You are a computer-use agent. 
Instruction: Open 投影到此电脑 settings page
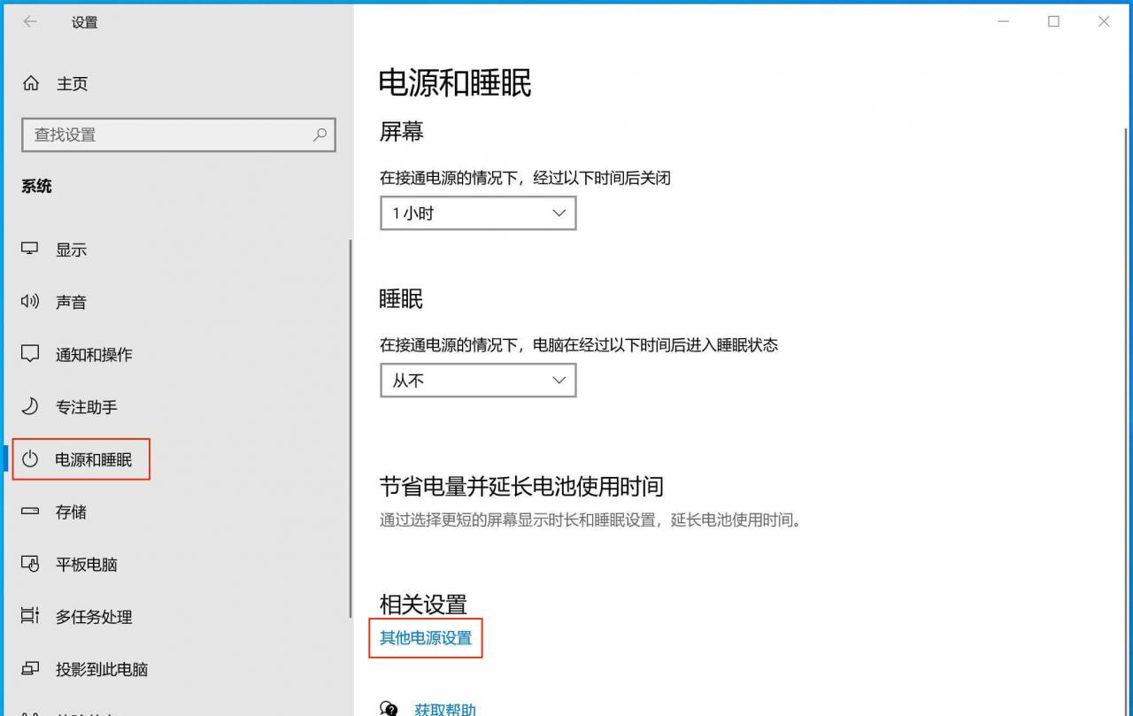coord(101,669)
